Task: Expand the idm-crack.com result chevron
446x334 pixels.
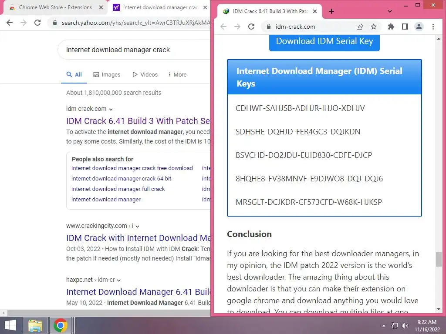Action: 111,109
